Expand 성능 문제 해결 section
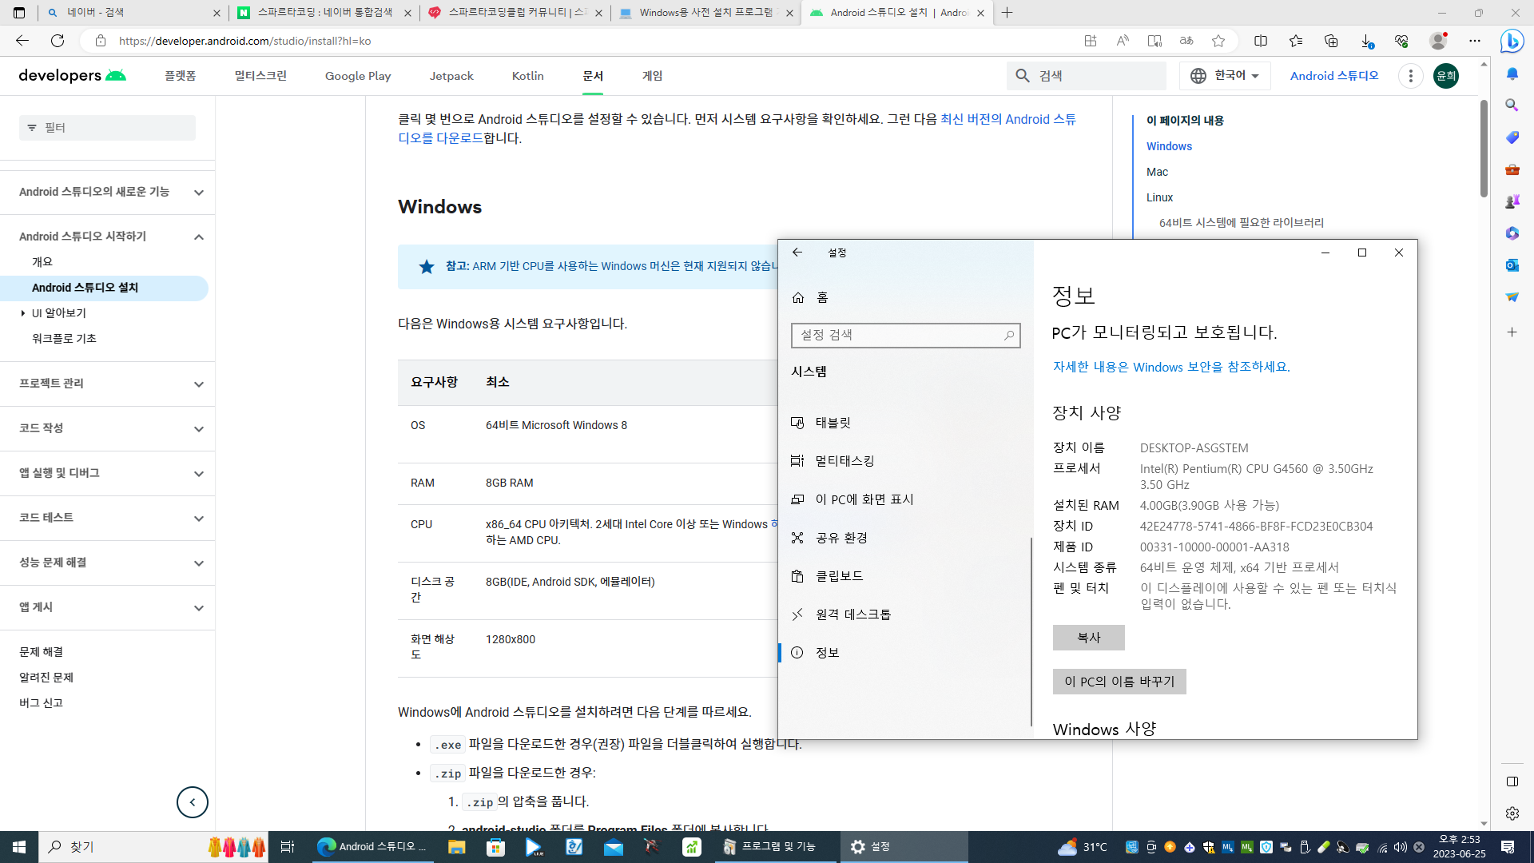Viewport: 1534px width, 863px height. (x=199, y=563)
